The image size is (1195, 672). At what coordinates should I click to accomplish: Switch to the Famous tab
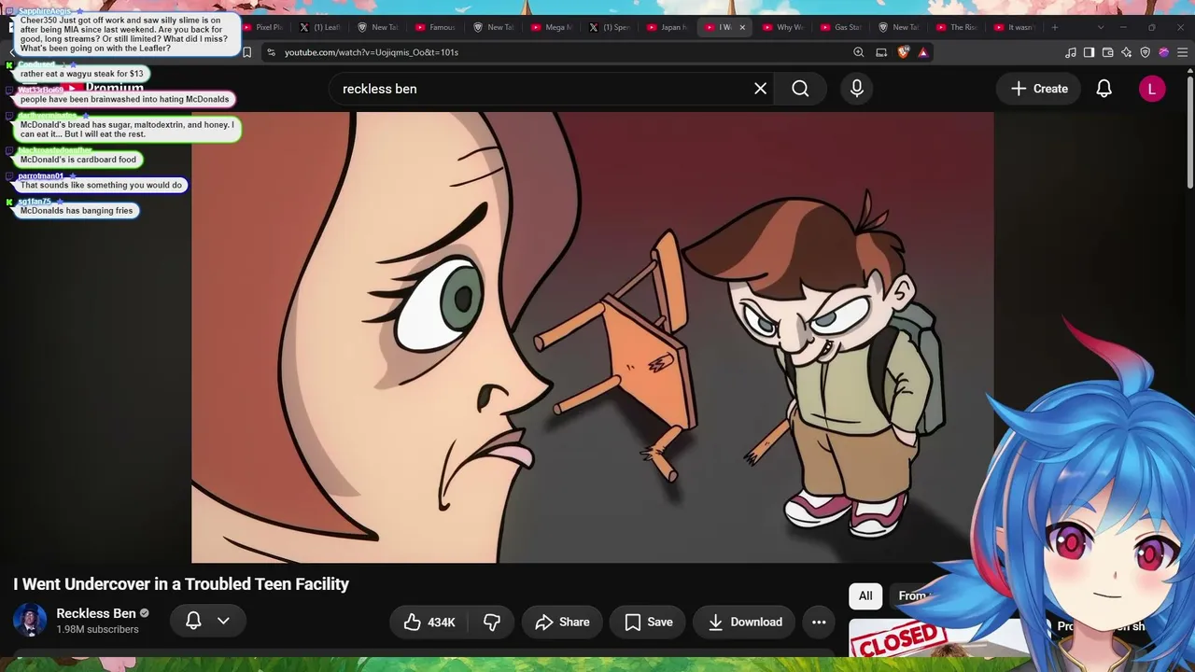click(x=435, y=27)
